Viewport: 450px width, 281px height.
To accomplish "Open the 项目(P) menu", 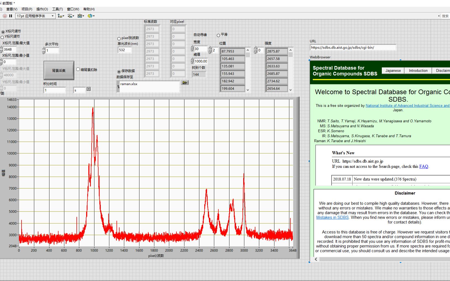I will click(27, 9).
